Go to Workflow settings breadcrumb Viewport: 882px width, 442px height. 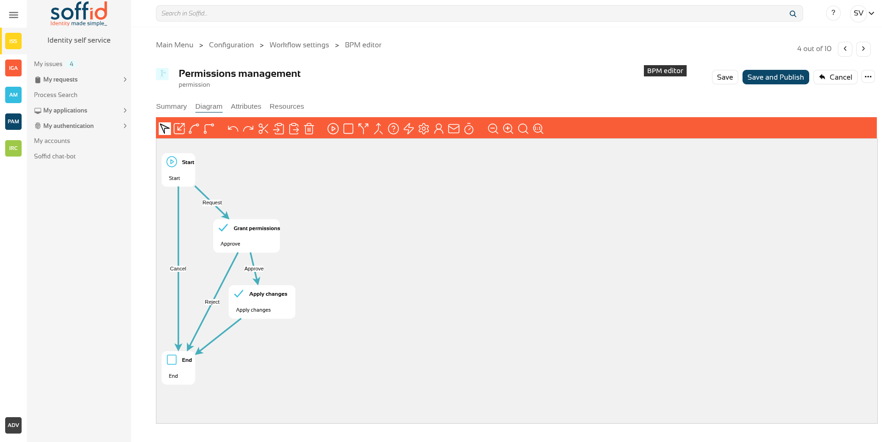(x=299, y=45)
